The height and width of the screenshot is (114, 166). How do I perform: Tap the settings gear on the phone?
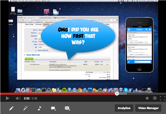pos(129,62)
